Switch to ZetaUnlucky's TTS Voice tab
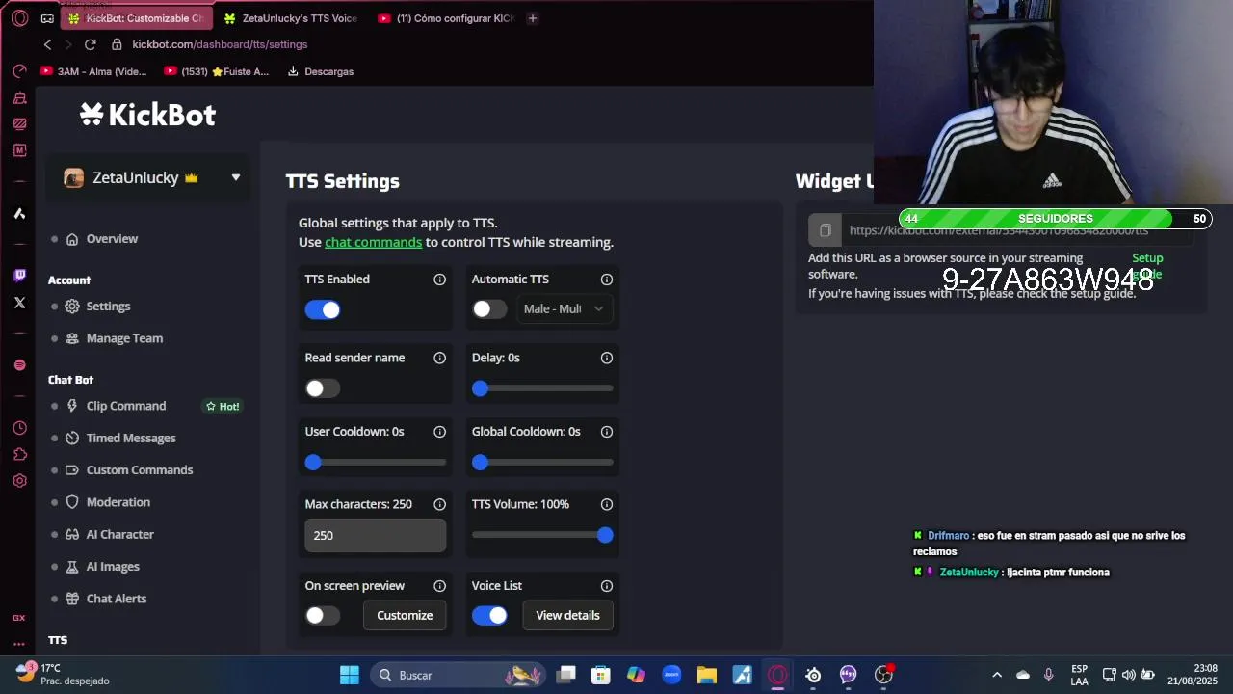Image resolution: width=1233 pixels, height=694 pixels. click(290, 18)
